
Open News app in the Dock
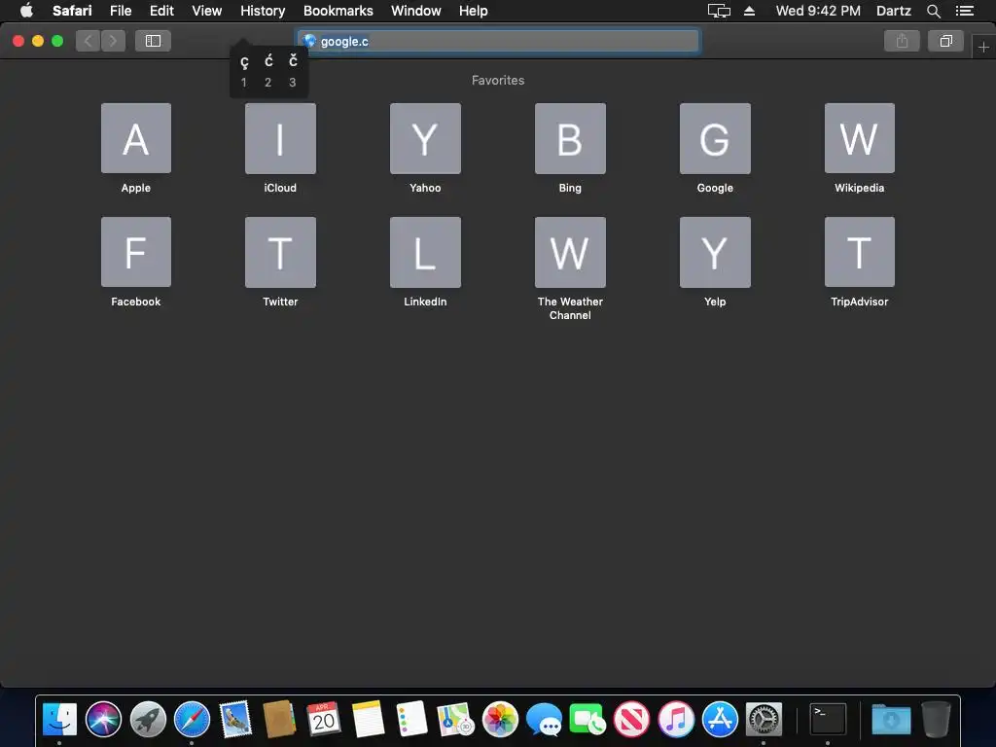pos(631,720)
